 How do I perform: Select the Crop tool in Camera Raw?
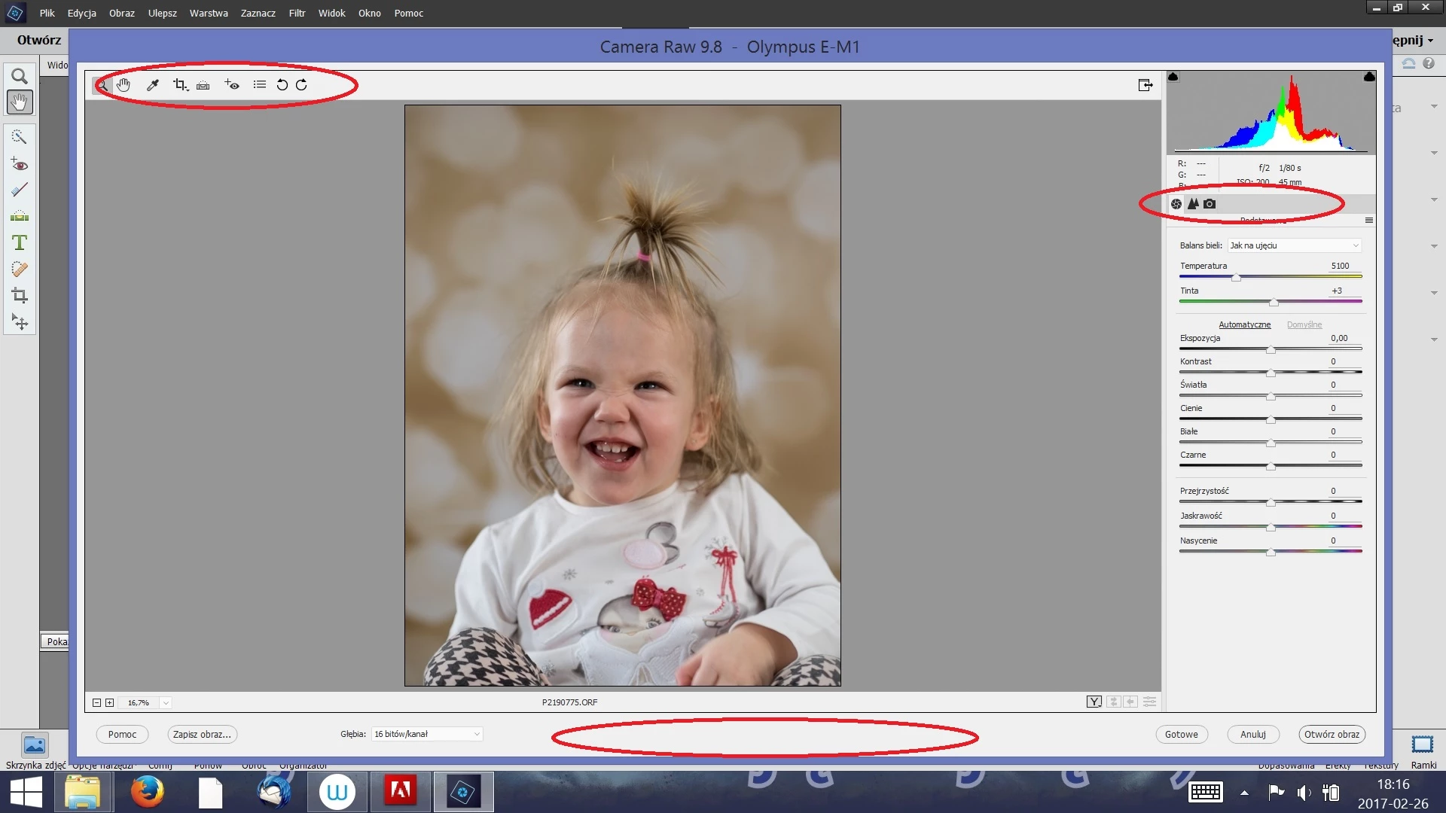(x=180, y=85)
